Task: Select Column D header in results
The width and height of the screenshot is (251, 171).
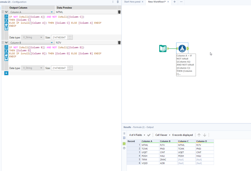Action: [205, 141]
